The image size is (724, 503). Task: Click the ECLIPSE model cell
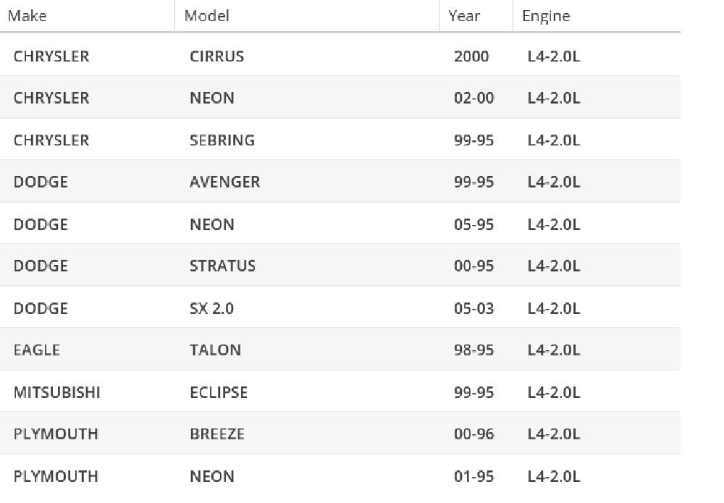tap(219, 392)
